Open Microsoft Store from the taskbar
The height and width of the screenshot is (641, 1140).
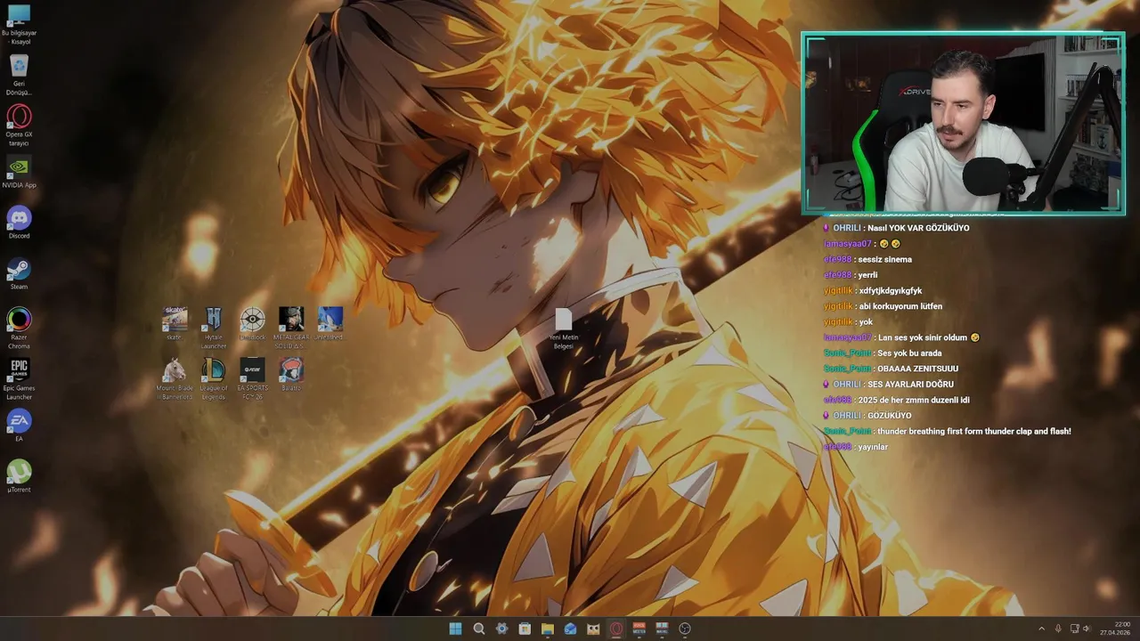pos(525,629)
